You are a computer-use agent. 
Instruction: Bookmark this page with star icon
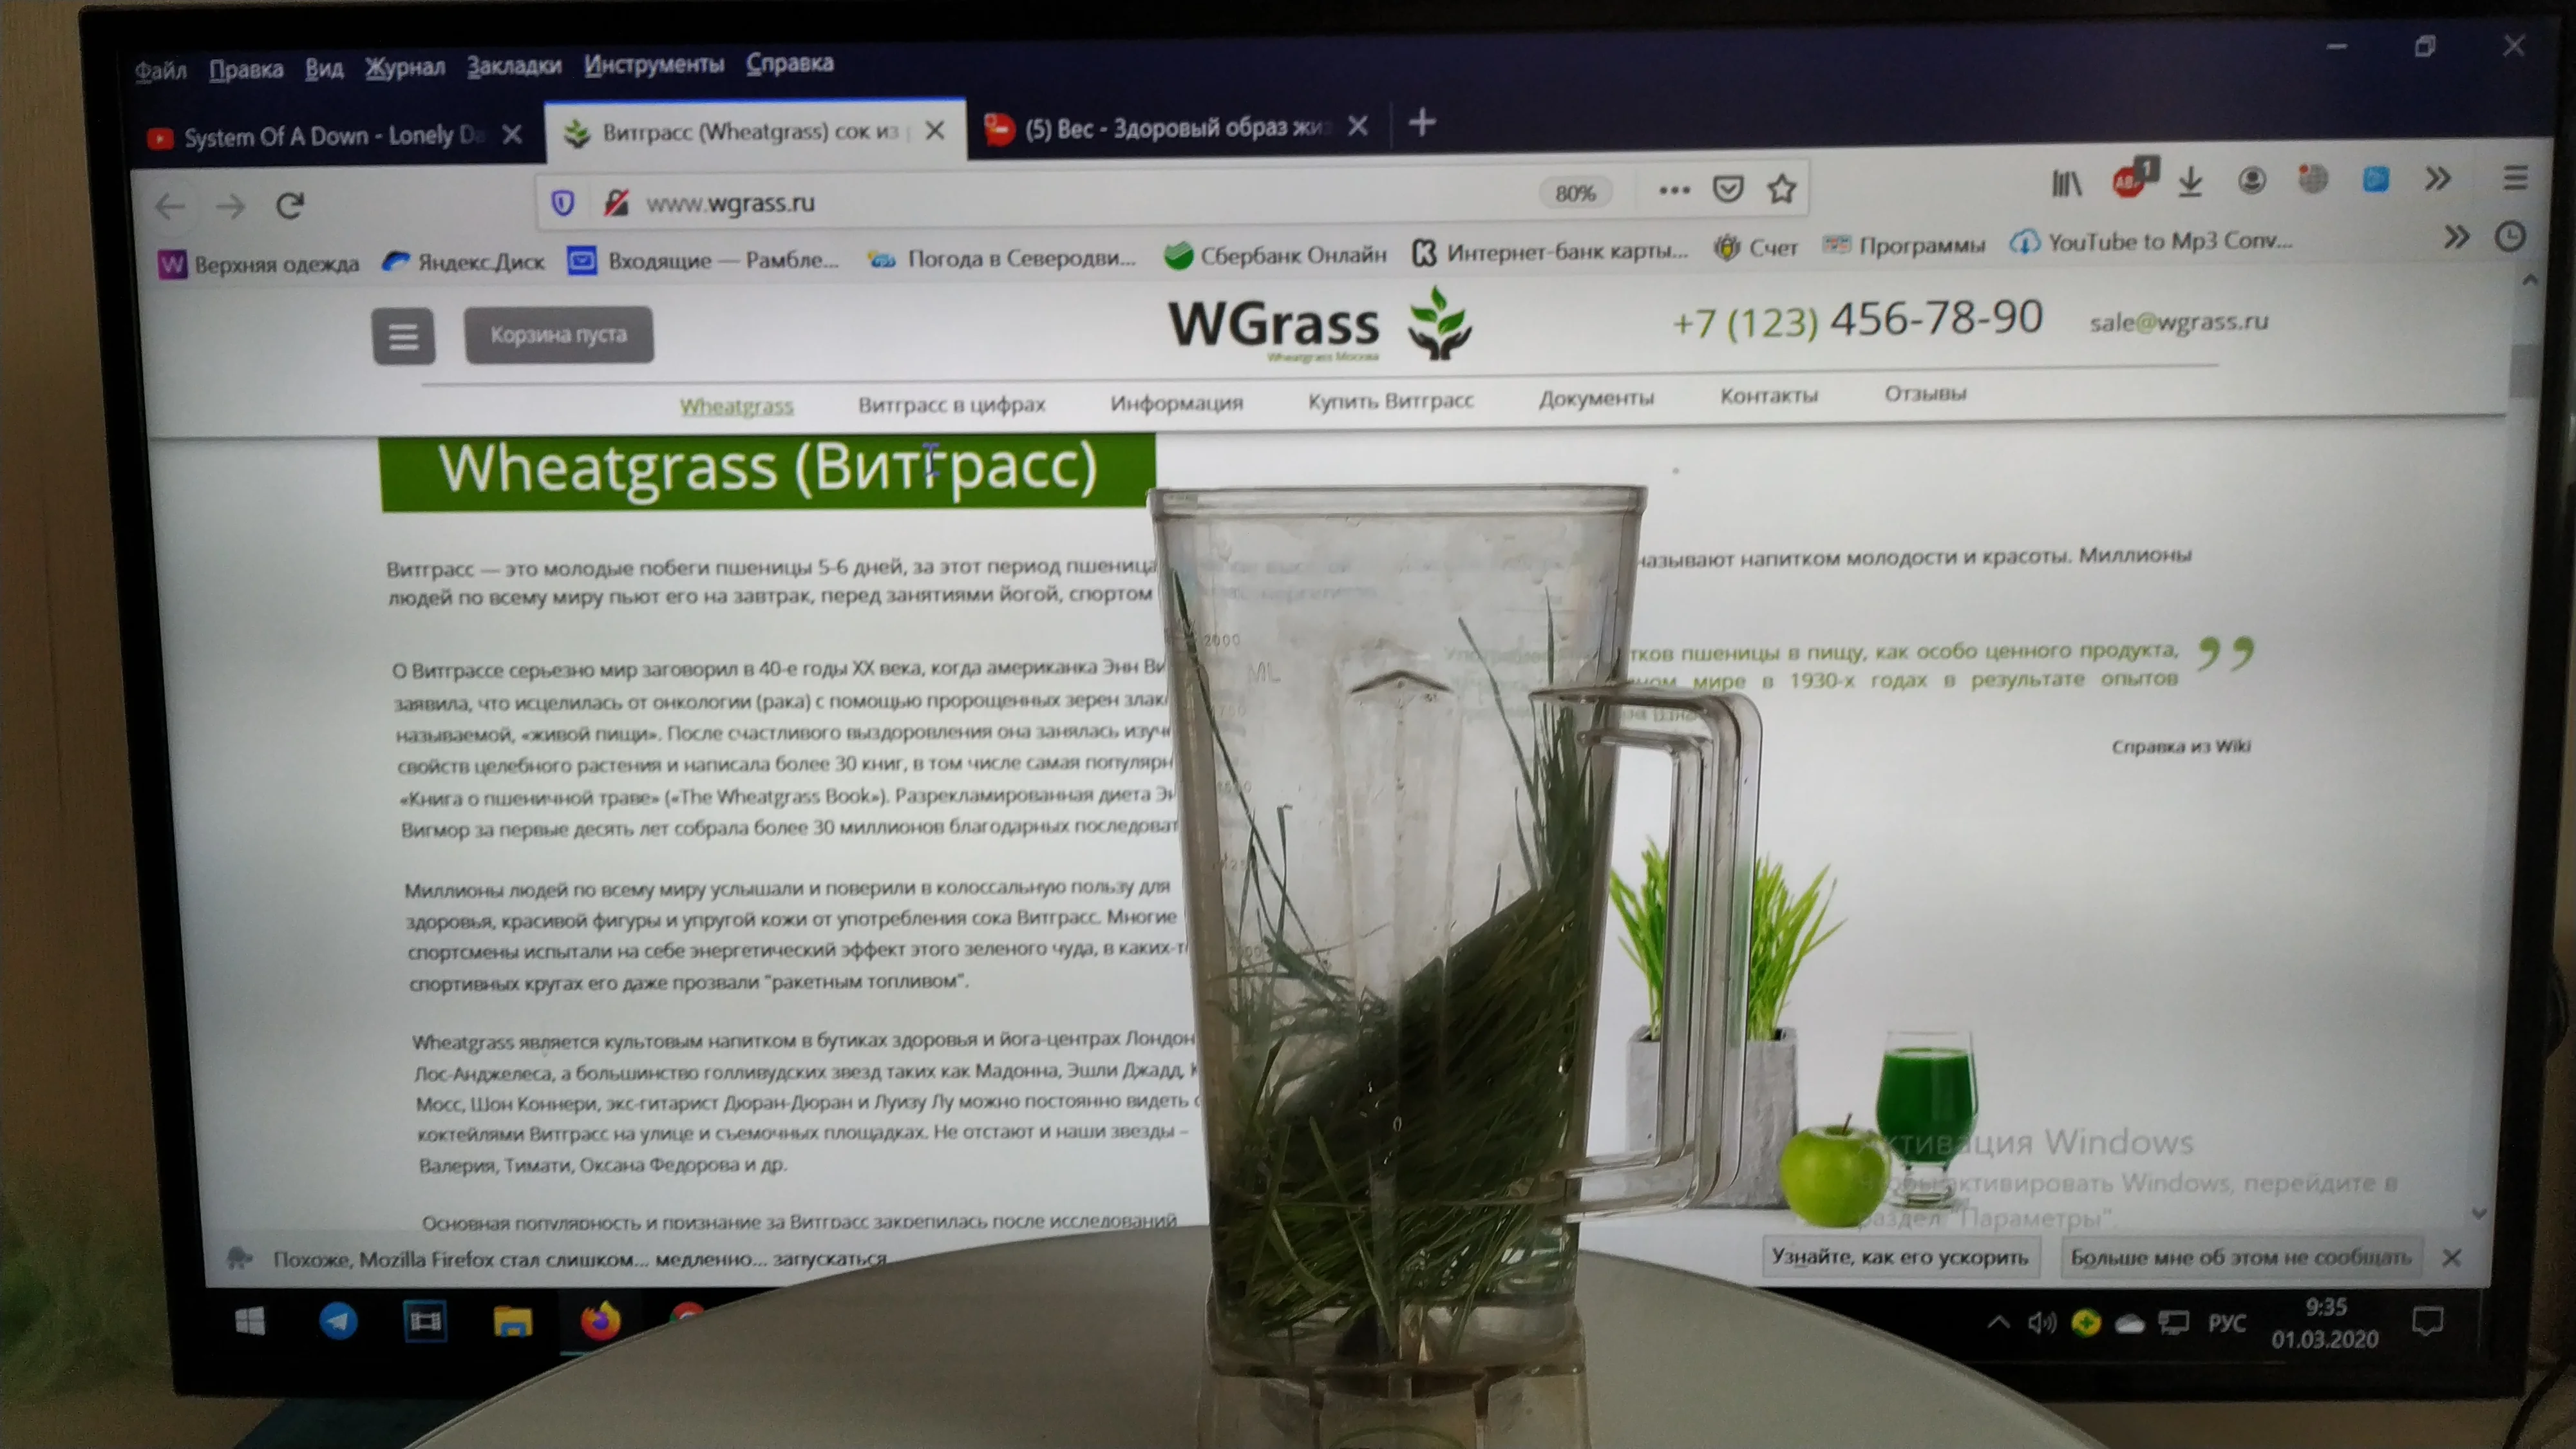click(1781, 189)
